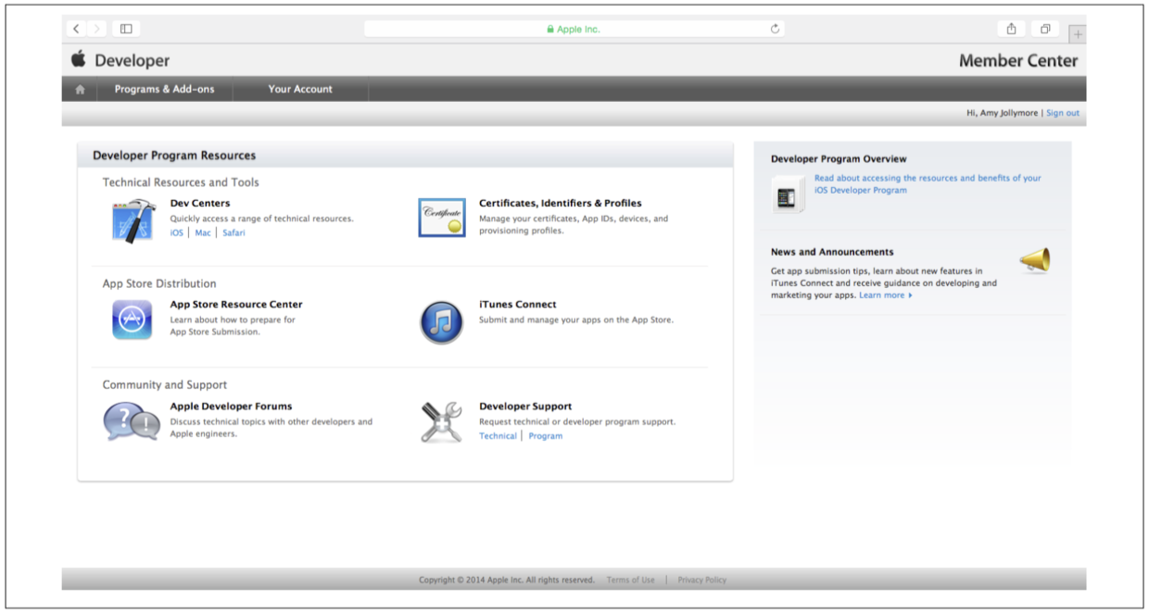
Task: Open the Your Account menu
Action: click(300, 90)
